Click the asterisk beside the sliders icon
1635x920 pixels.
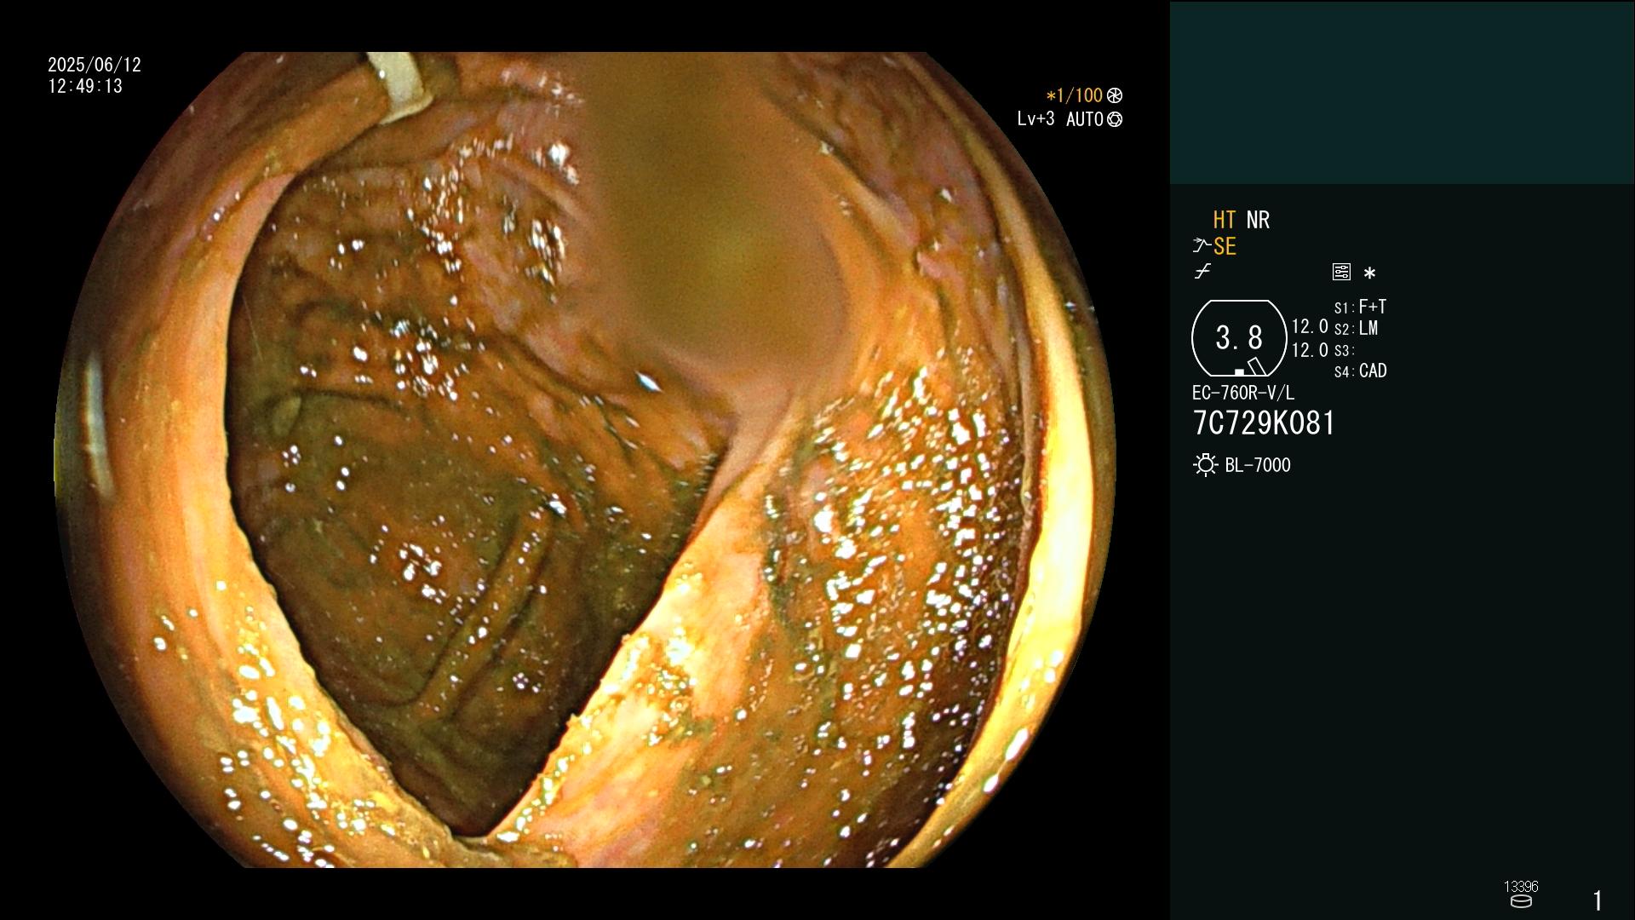pyautogui.click(x=1369, y=273)
